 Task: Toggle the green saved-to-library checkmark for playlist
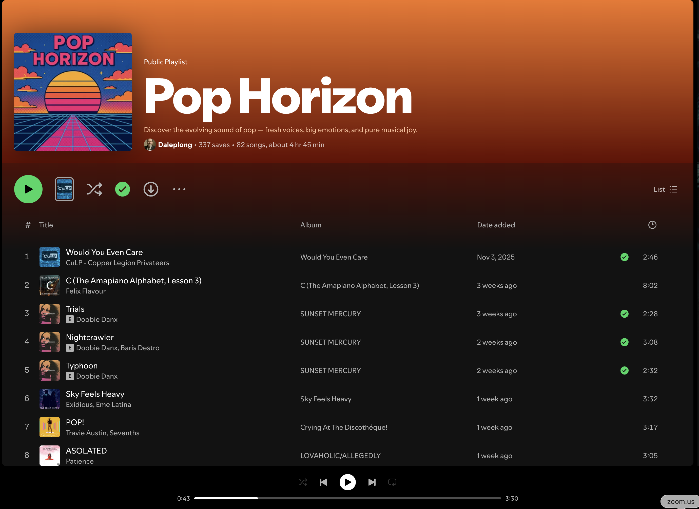pos(122,189)
